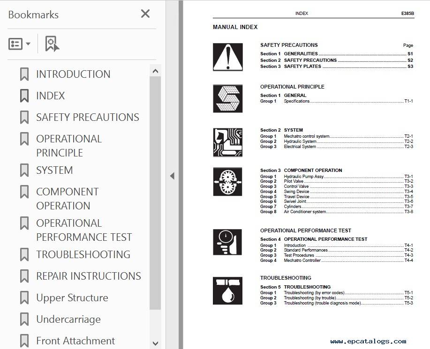The width and height of the screenshot is (430, 349).
Task: Open Test Procedures T4-3 entry
Action: [337, 255]
